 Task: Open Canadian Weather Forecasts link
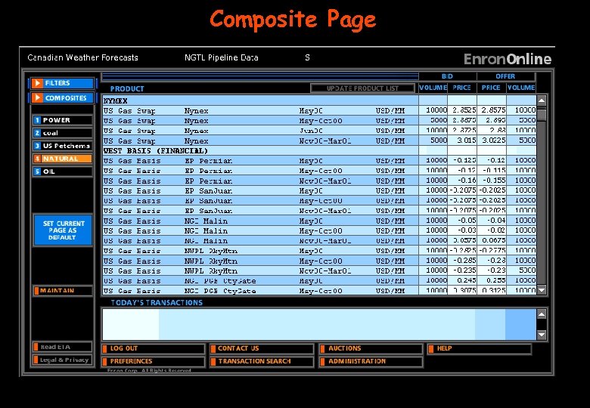(x=82, y=58)
